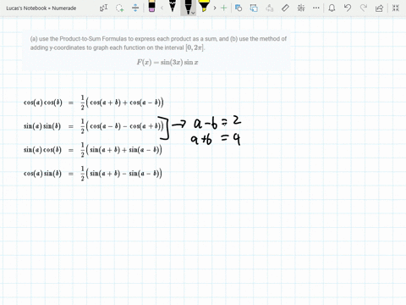
Task: Click the Insert Space tool
Action: coord(135,8)
